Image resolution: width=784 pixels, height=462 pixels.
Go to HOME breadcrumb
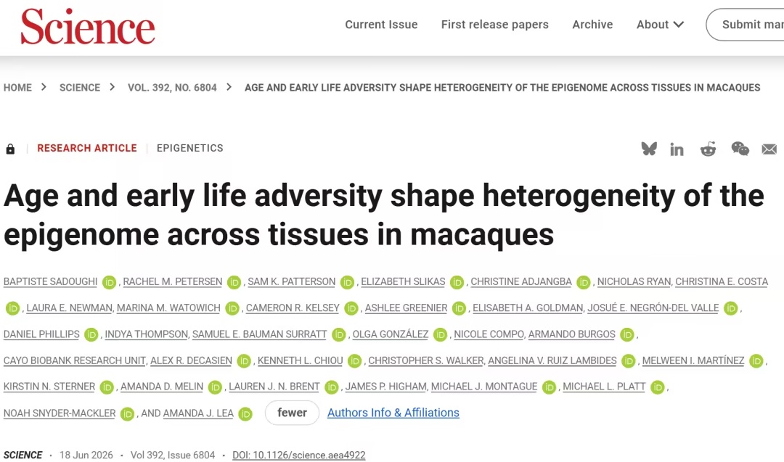(x=17, y=88)
